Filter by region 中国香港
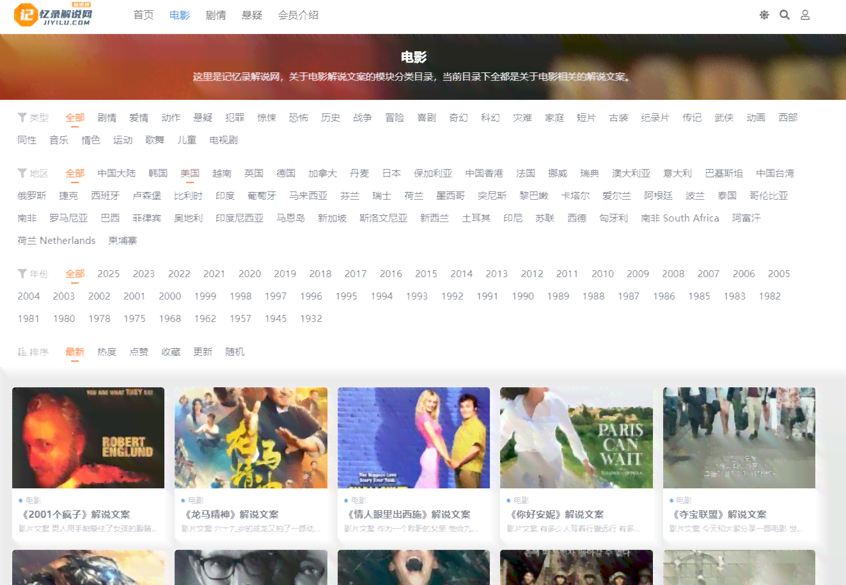Screen dimensions: 846x585 (x=484, y=173)
